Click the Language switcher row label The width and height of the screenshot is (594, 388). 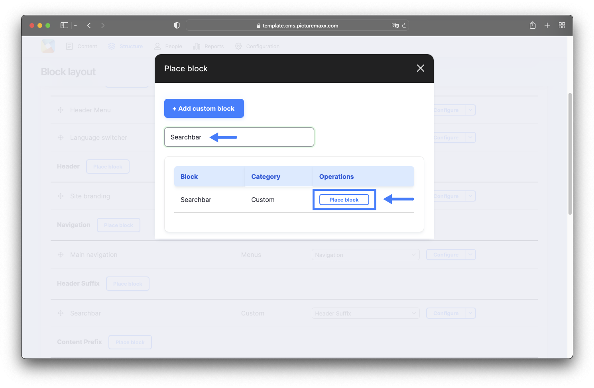click(98, 137)
